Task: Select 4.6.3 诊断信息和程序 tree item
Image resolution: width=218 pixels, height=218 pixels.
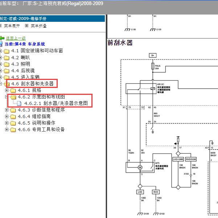Action: pyautogui.click(x=41, y=110)
